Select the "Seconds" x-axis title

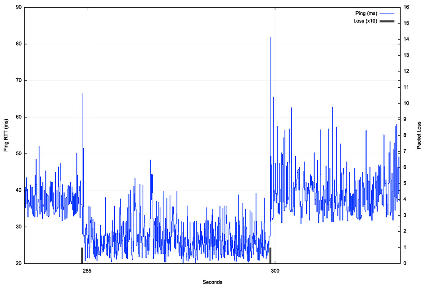(212, 282)
